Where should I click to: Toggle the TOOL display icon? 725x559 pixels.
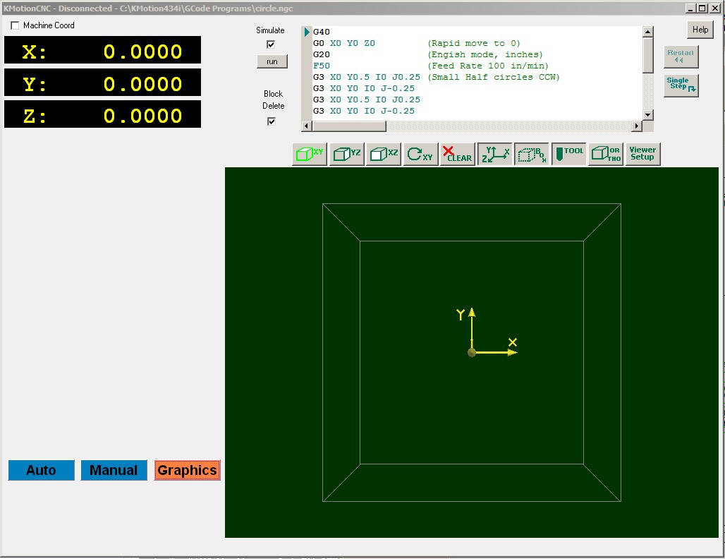(x=568, y=155)
